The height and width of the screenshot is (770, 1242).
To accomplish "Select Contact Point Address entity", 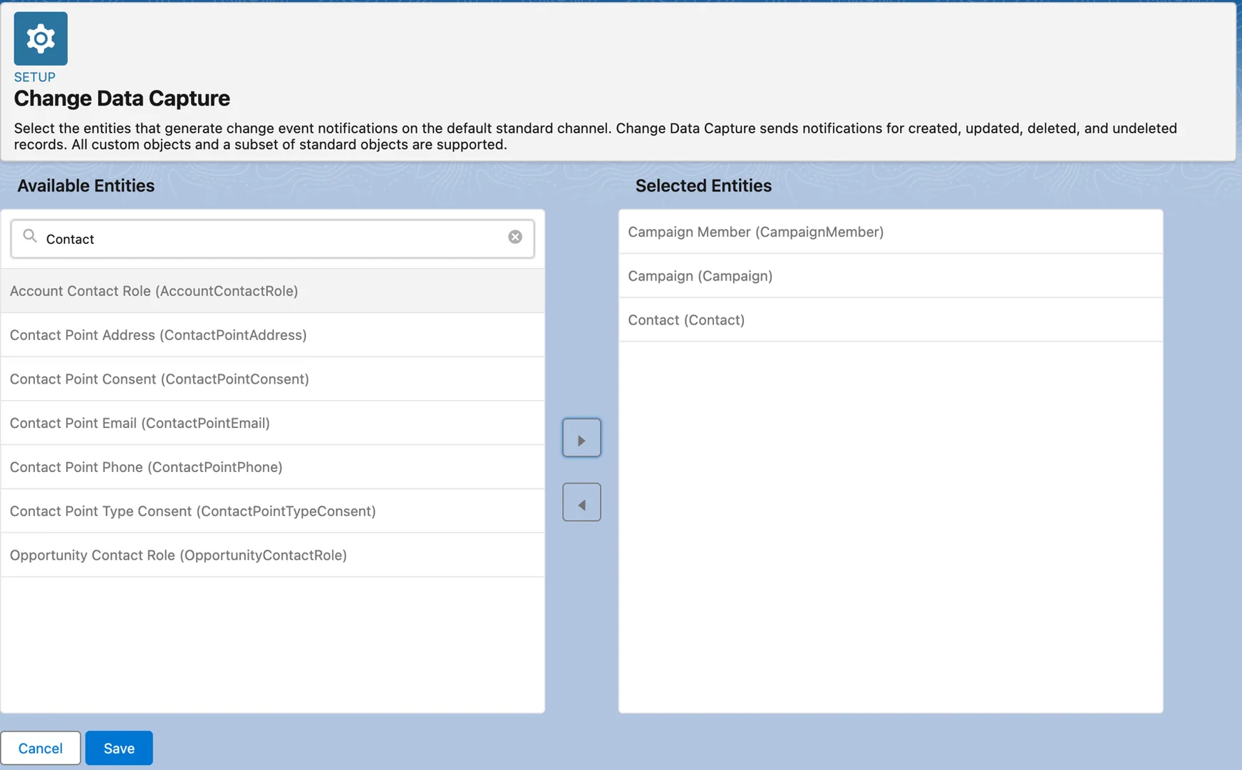I will click(158, 334).
